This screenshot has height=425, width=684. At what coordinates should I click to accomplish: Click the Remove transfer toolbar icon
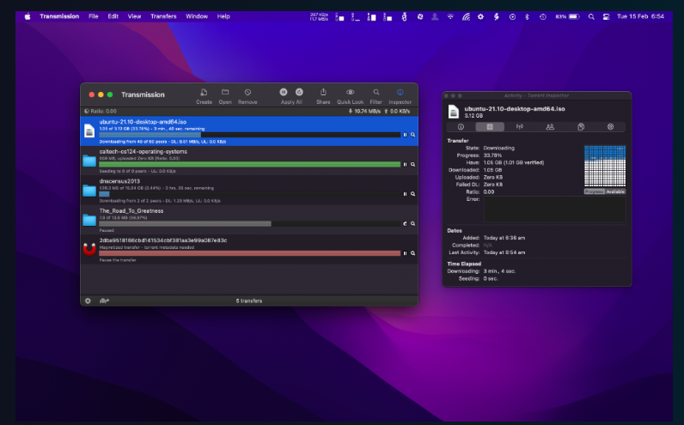247,92
